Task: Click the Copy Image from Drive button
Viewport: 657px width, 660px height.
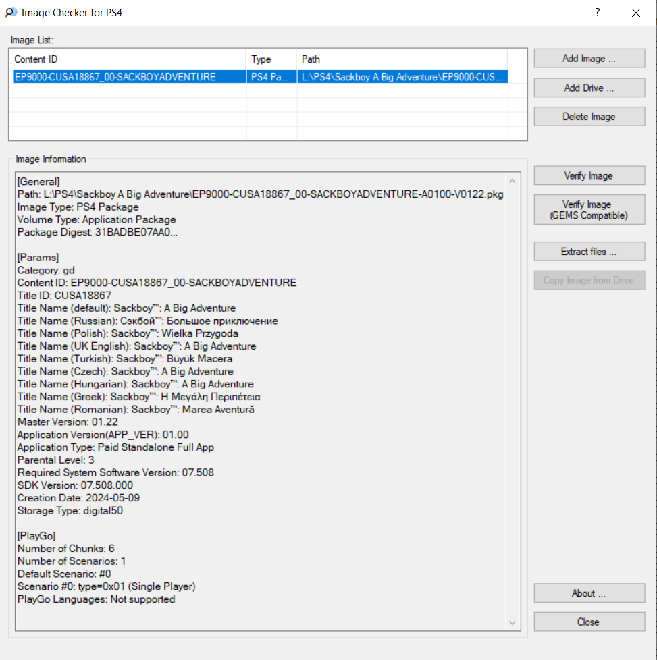Action: [589, 281]
